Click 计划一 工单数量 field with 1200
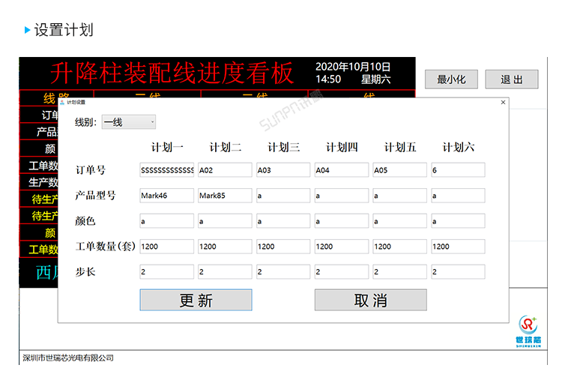Image resolution: width=562 pixels, height=392 pixels. pyautogui.click(x=166, y=246)
